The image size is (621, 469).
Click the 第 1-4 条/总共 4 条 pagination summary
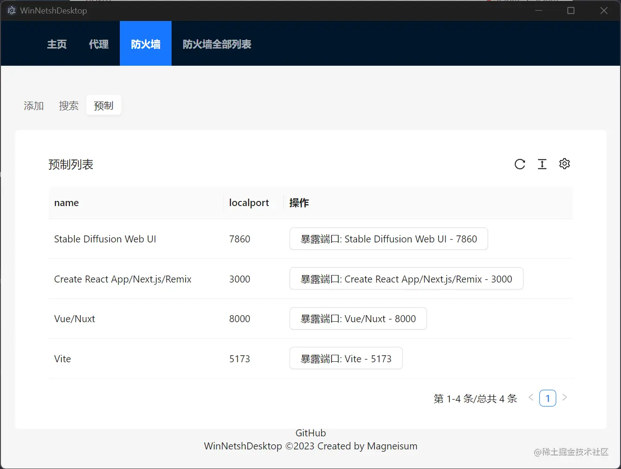(476, 399)
